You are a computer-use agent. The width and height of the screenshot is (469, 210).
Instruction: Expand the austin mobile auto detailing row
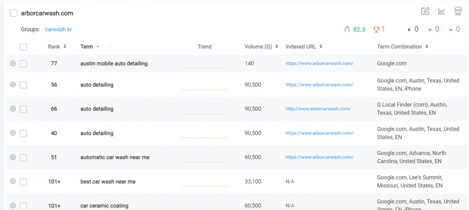tap(13, 63)
